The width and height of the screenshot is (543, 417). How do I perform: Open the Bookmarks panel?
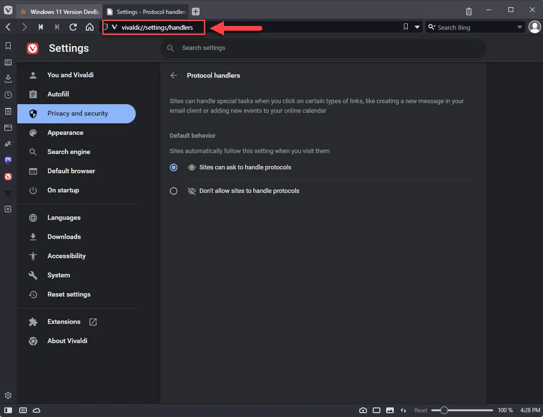click(x=8, y=46)
